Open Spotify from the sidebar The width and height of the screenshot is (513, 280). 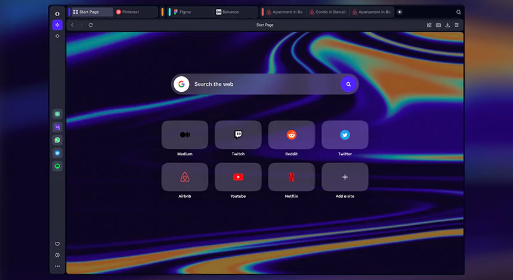click(57, 166)
